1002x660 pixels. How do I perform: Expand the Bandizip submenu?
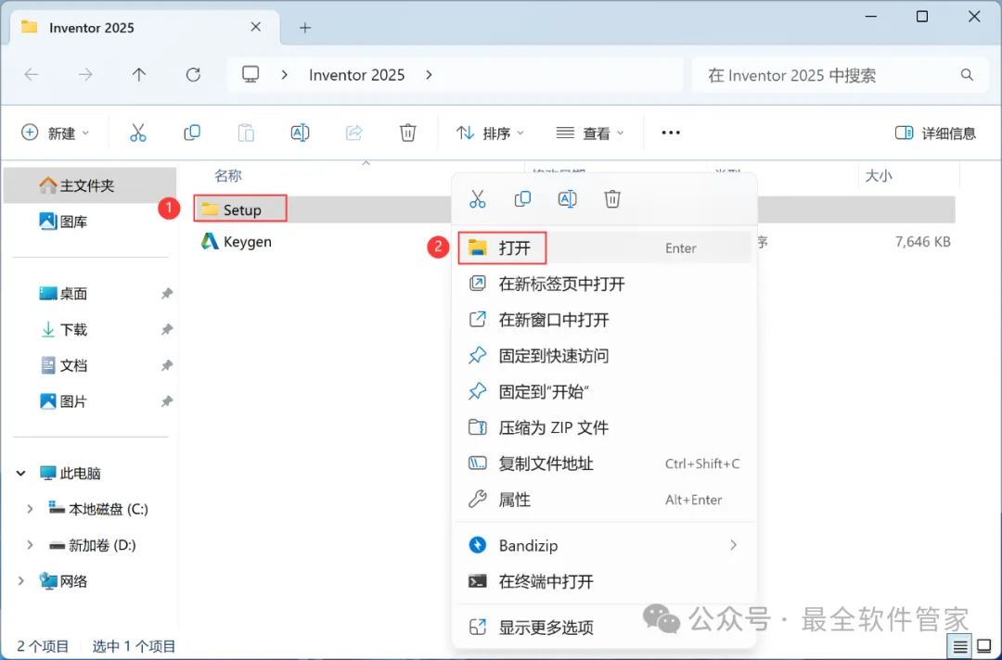click(733, 545)
